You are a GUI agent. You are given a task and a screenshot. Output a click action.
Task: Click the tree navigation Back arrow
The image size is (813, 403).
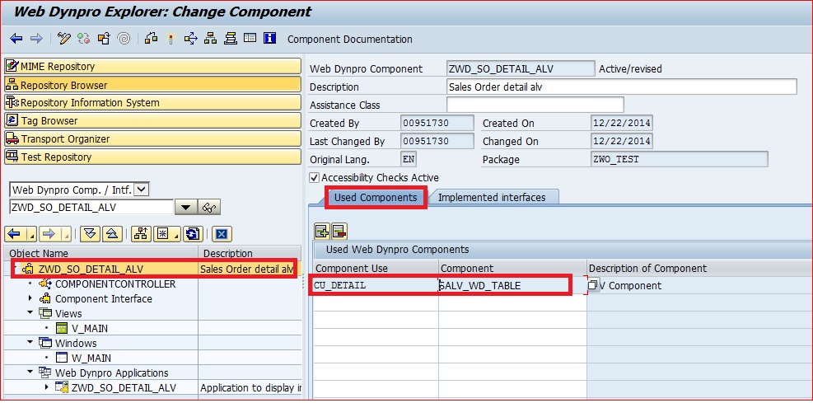(15, 234)
